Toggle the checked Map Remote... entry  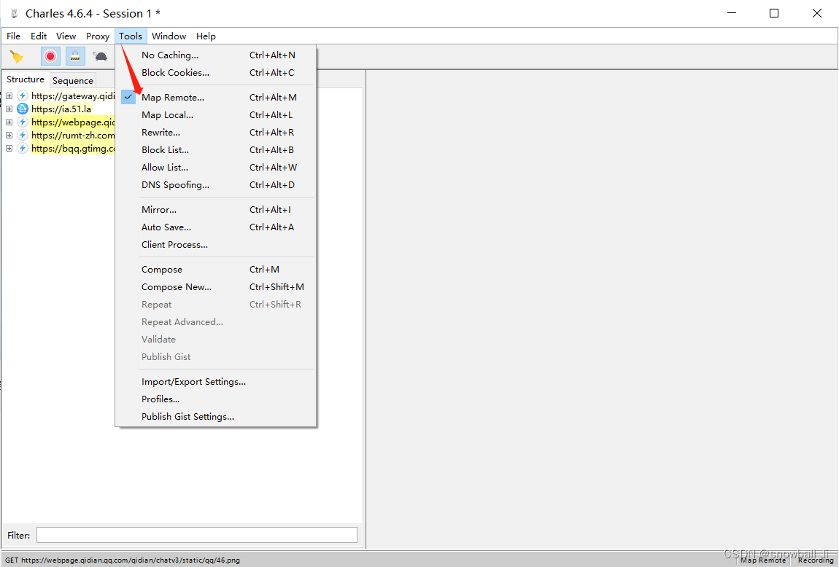click(216, 97)
